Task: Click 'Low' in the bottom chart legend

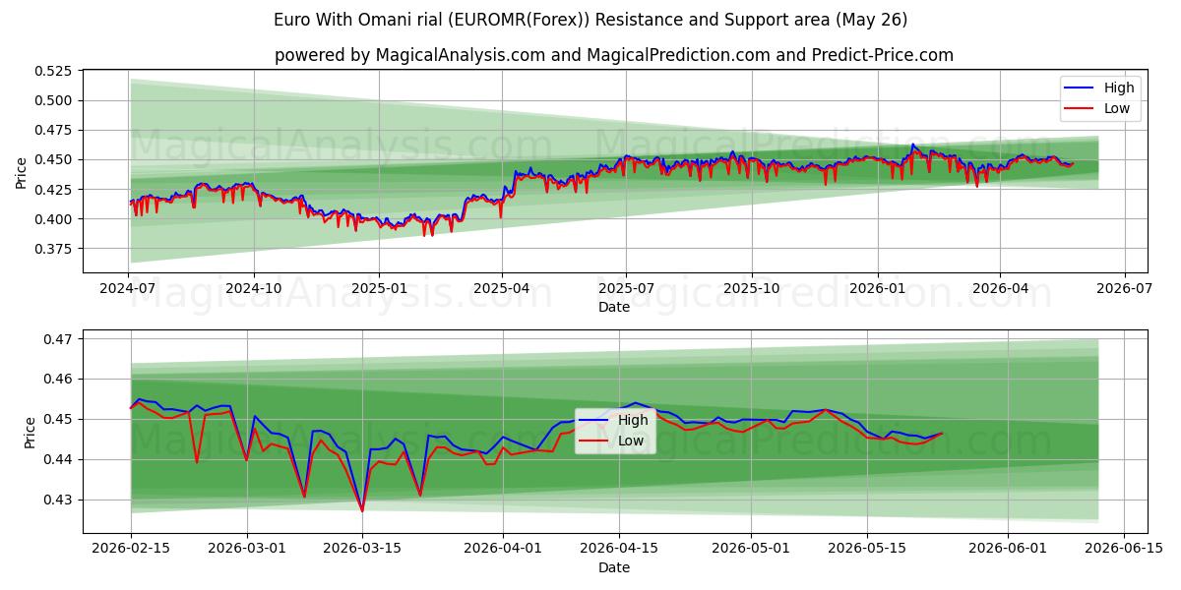Action: (x=631, y=441)
